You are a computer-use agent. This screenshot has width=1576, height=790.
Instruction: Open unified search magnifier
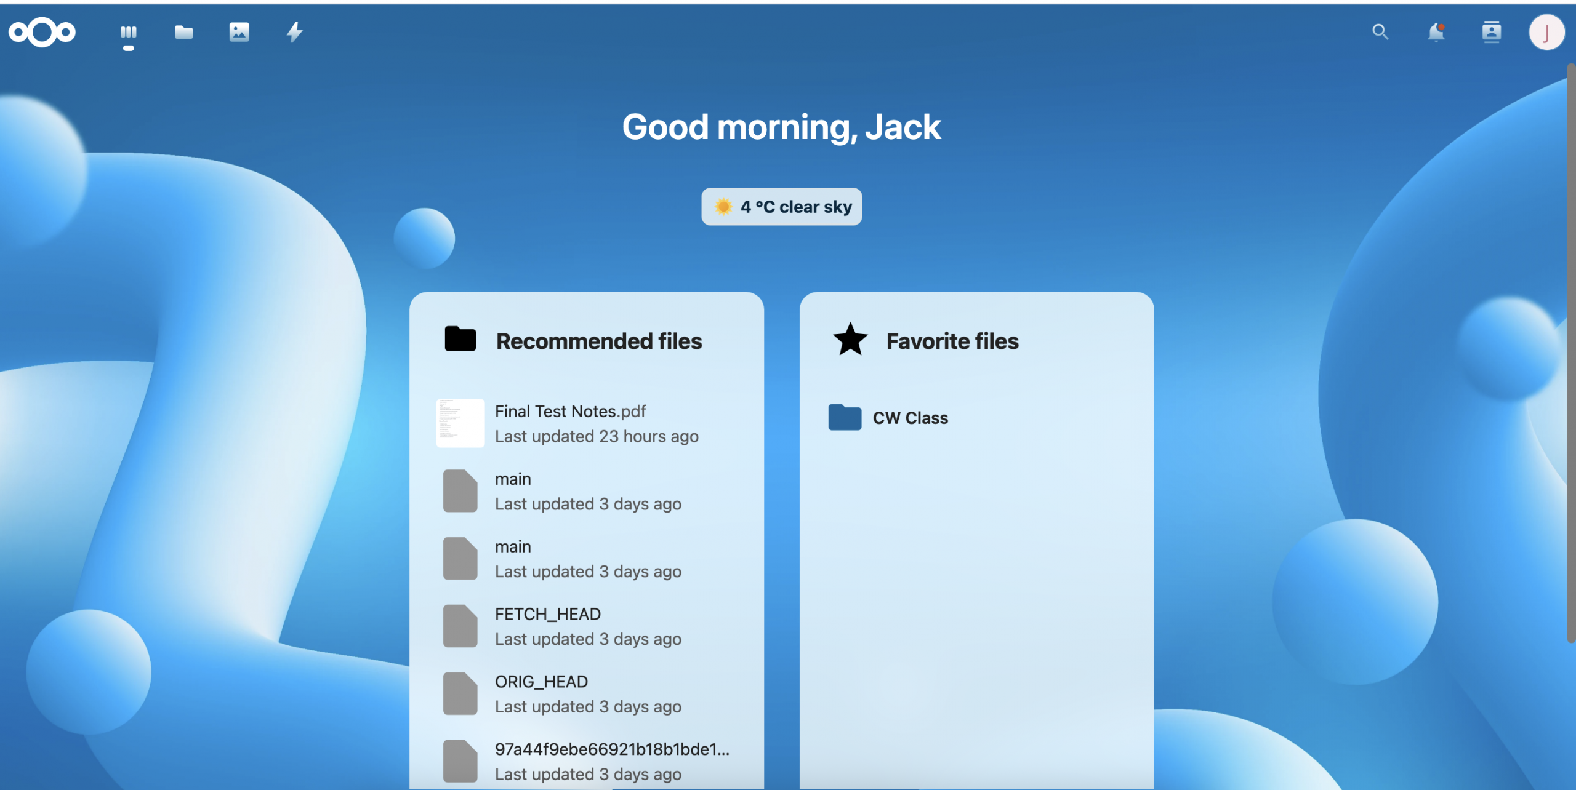(x=1380, y=32)
